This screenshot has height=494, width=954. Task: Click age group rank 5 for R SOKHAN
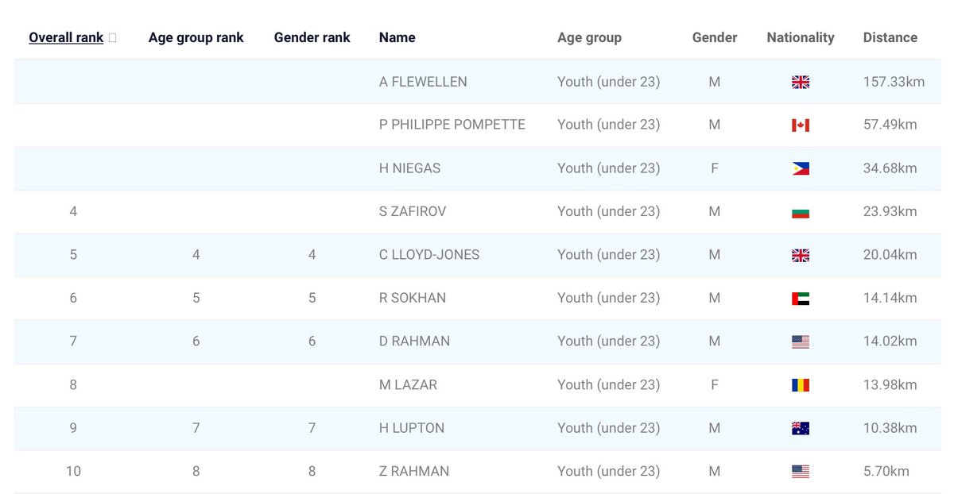click(x=196, y=298)
